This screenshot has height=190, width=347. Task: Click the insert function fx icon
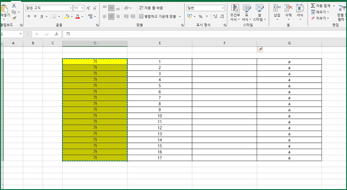(x=56, y=34)
